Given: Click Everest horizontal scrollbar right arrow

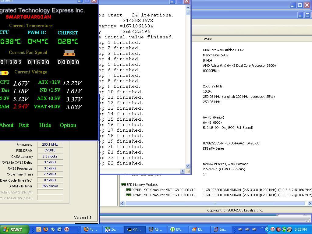Looking at the screenshot, I should point(310,203).
